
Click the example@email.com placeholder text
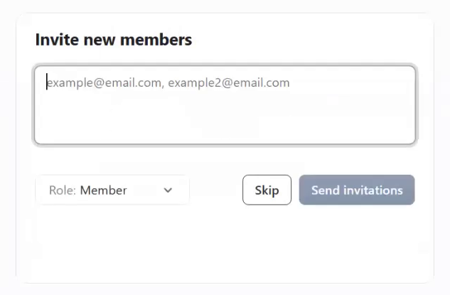pyautogui.click(x=105, y=83)
